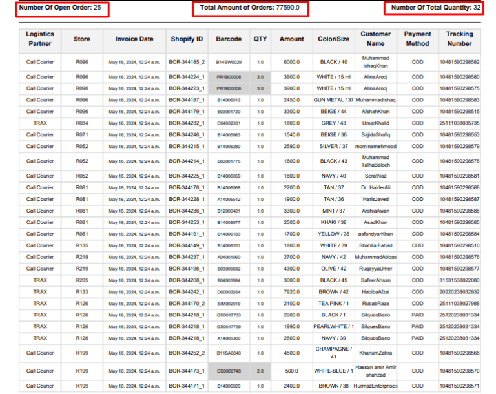Click customer name 'UmarKhalid'
The width and height of the screenshot is (496, 394).
pos(375,123)
